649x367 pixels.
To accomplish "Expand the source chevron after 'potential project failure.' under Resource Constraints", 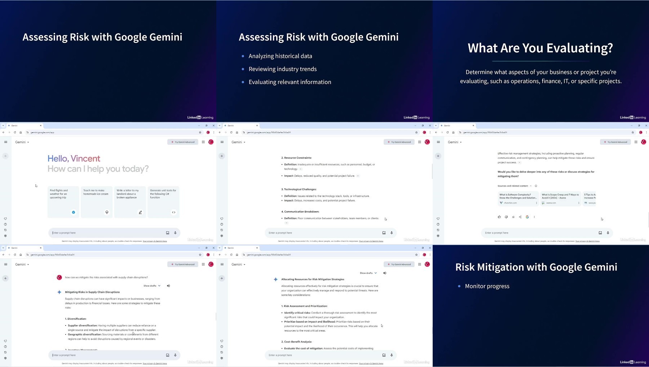I will coord(358,176).
